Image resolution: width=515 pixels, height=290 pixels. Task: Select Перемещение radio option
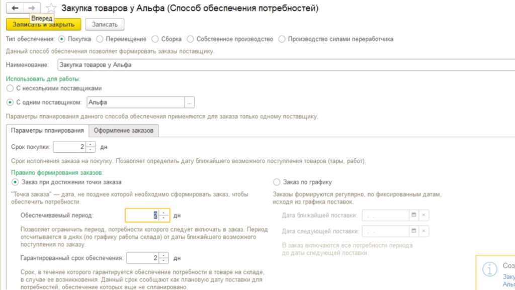pos(100,39)
